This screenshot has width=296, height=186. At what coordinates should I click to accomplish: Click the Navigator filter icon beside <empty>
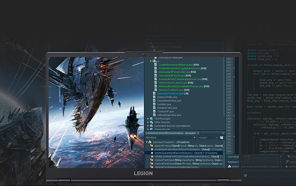coord(222,138)
